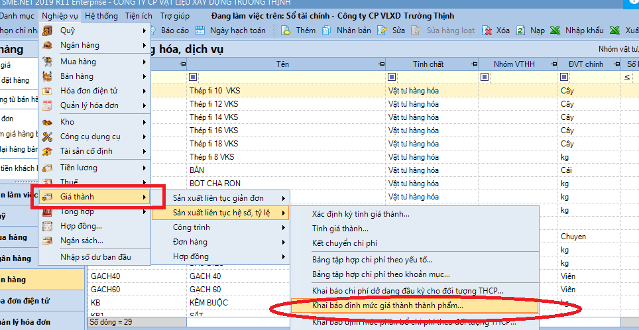Open the filter operator for ĐVT chính column

point(564,77)
